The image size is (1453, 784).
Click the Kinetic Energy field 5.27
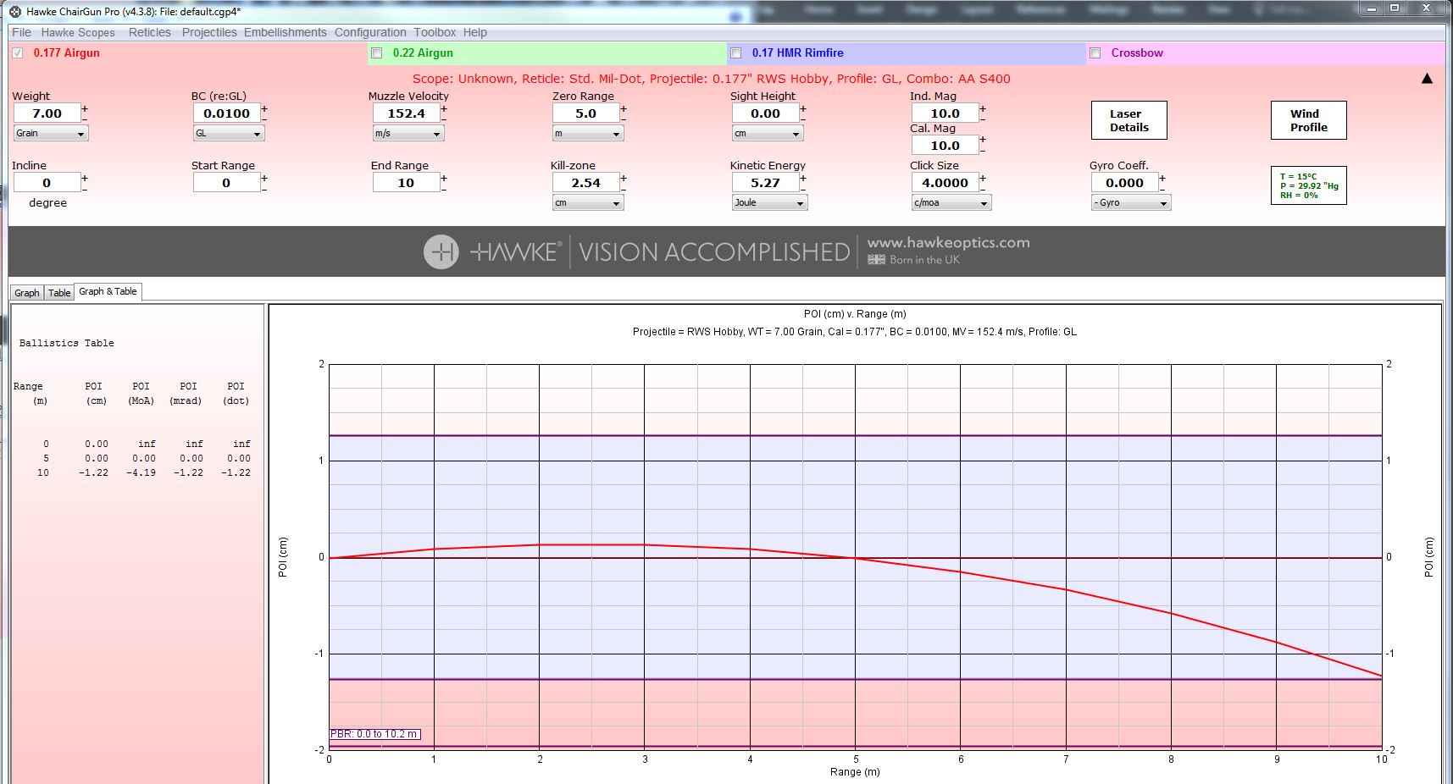[765, 183]
